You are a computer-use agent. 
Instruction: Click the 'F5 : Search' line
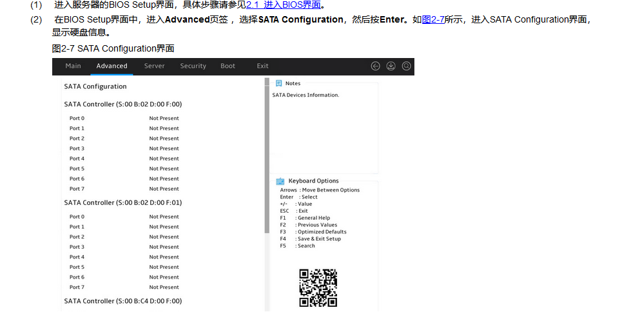(297, 246)
